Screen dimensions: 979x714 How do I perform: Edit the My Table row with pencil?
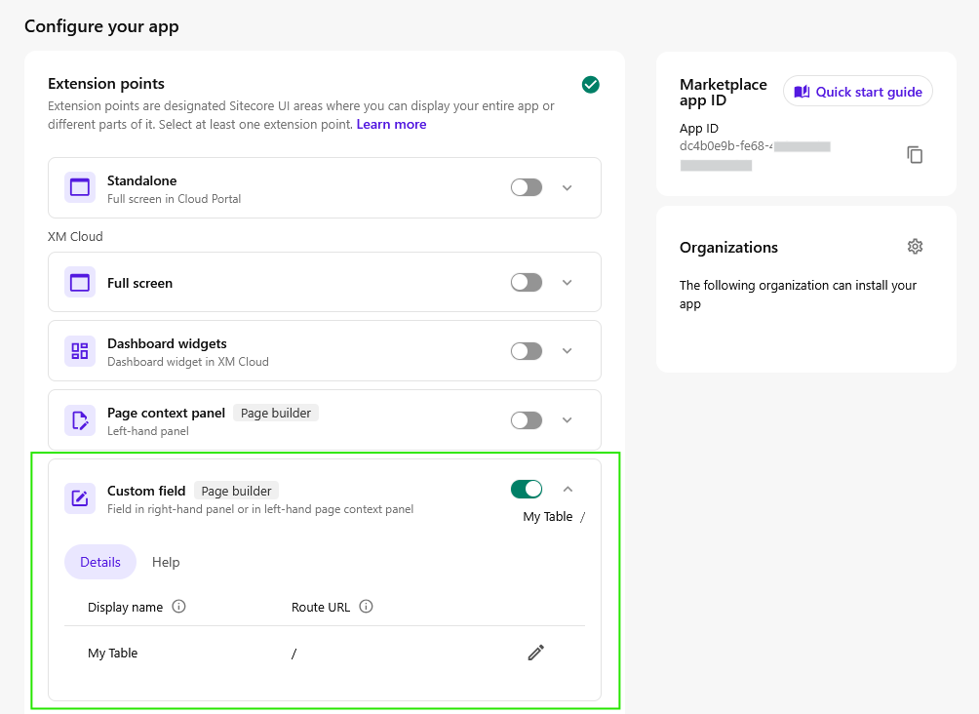(535, 653)
